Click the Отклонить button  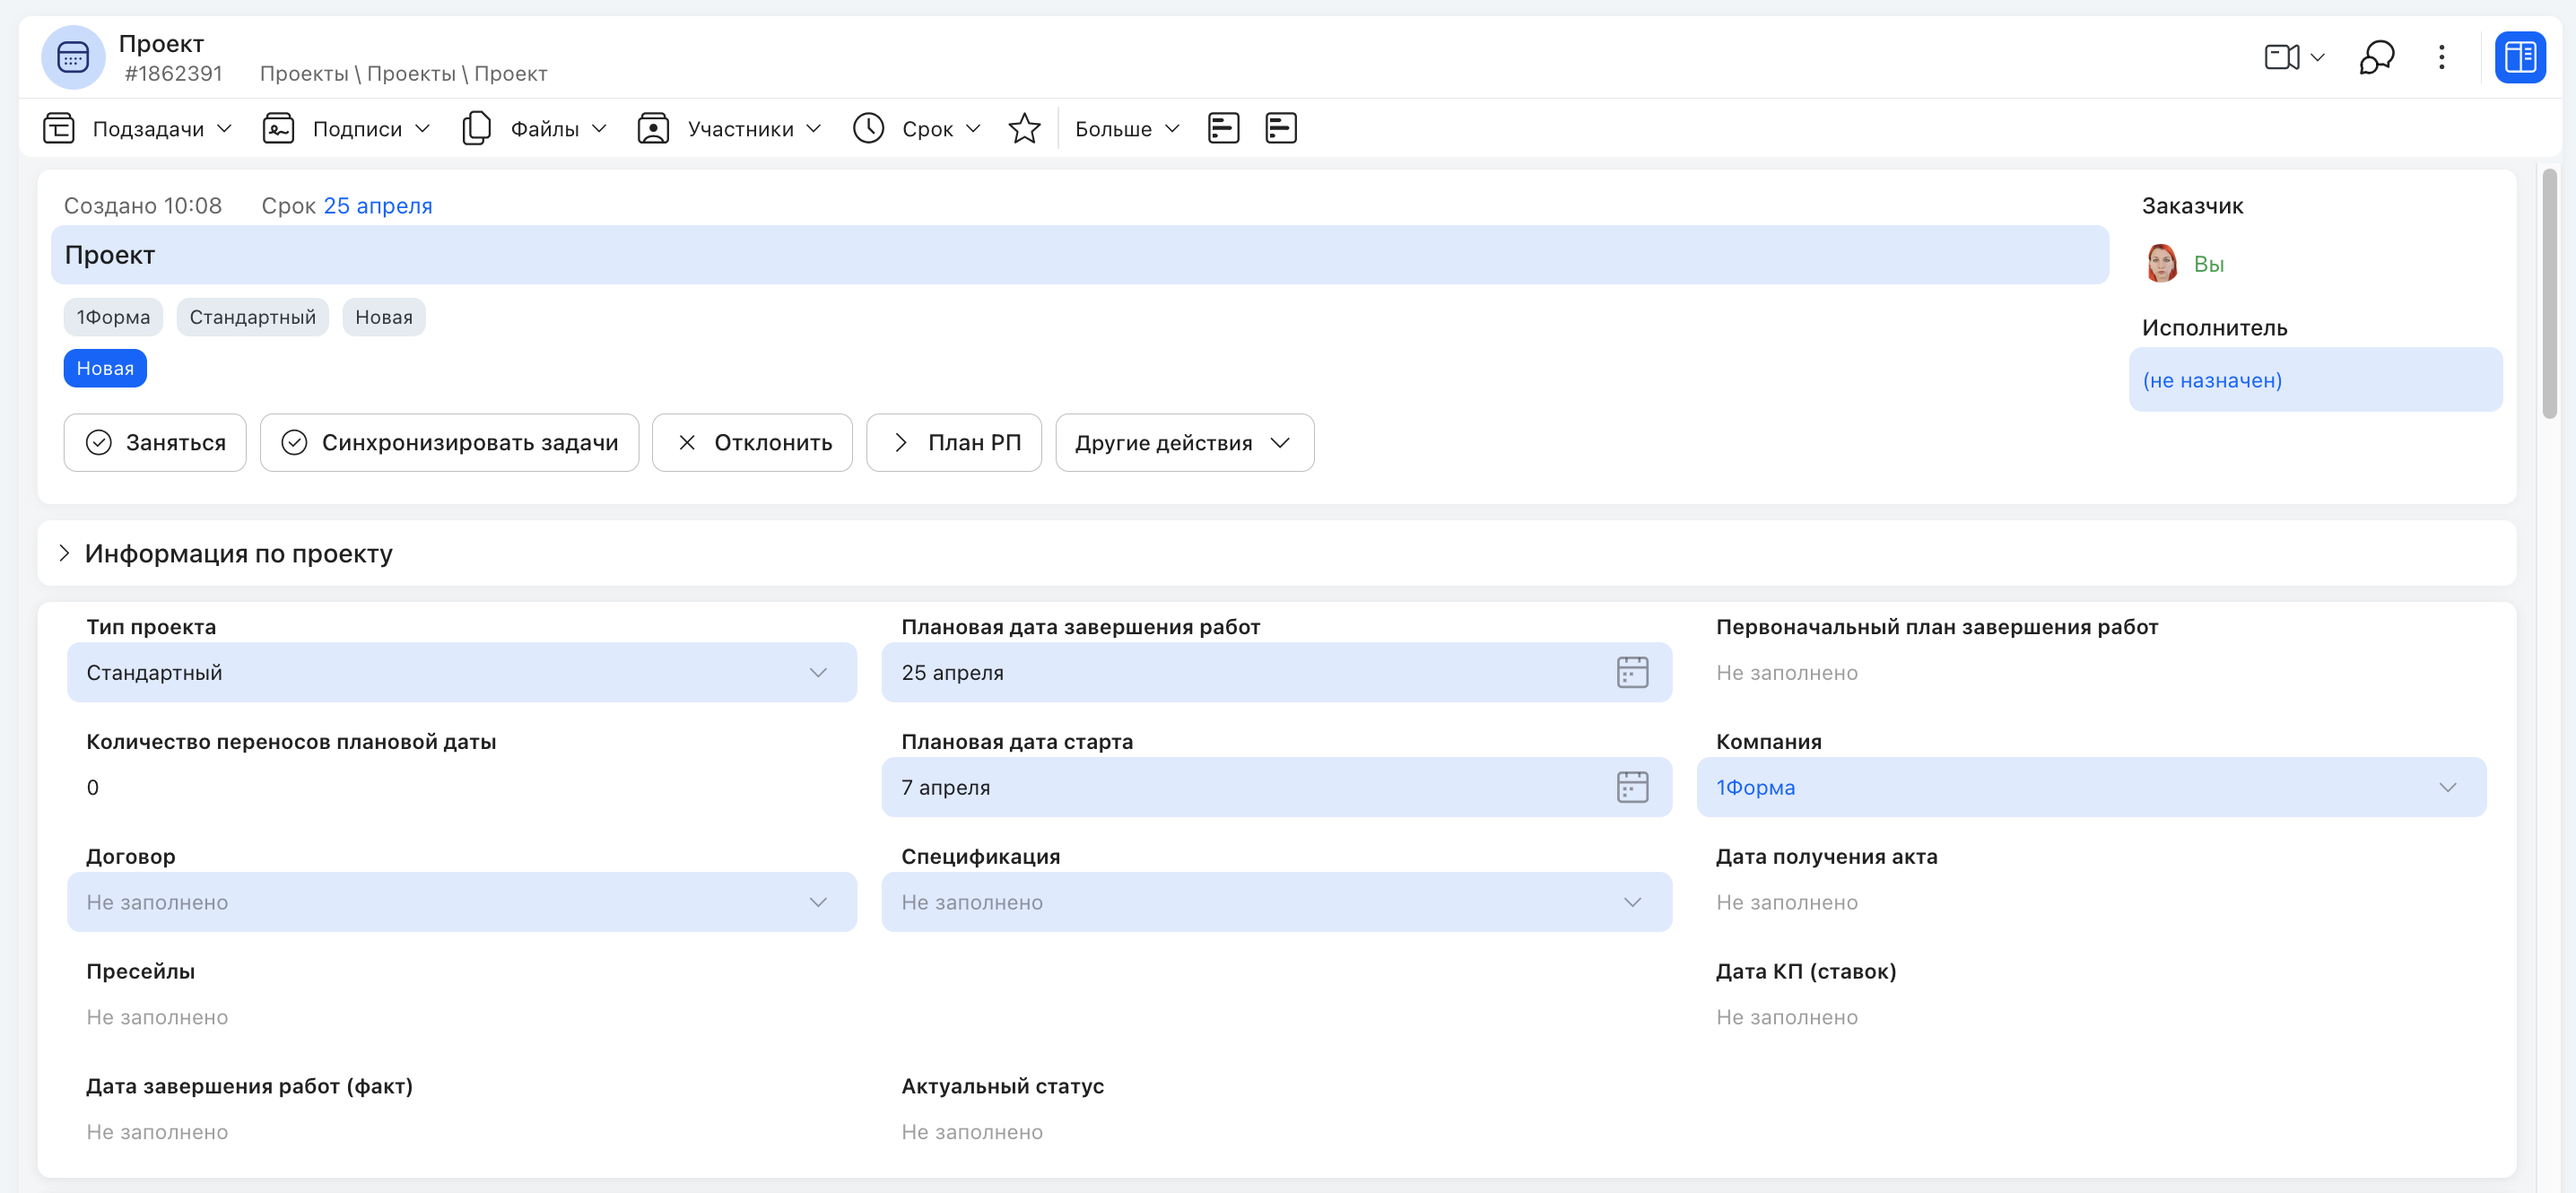pyautogui.click(x=752, y=442)
